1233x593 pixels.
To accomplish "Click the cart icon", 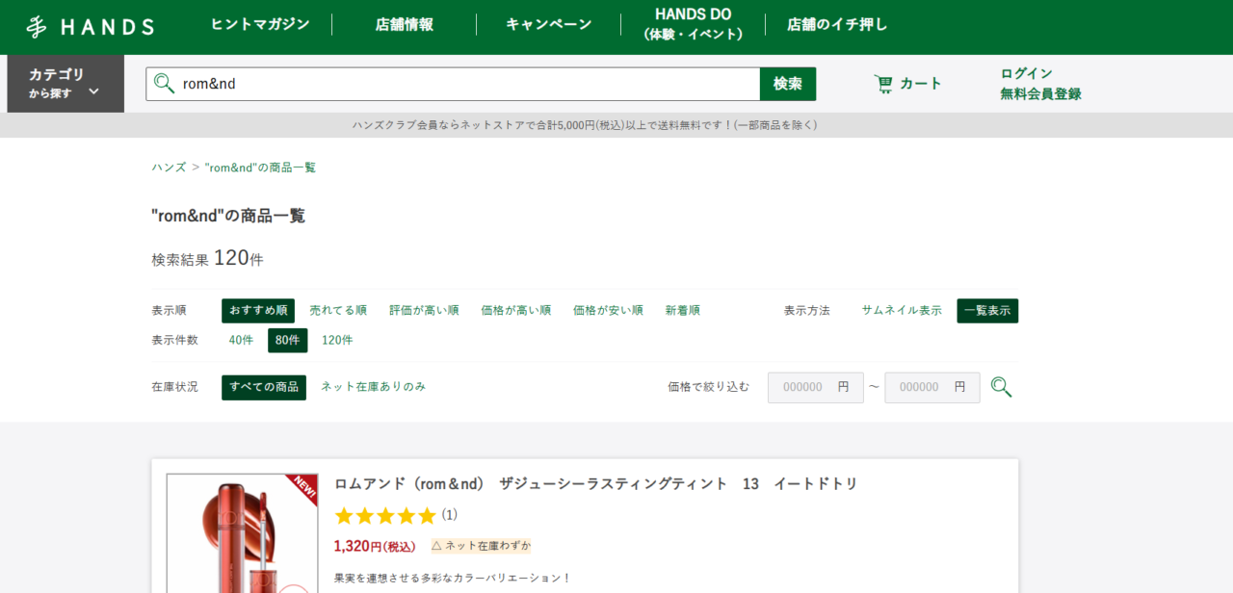I will pyautogui.click(x=883, y=84).
